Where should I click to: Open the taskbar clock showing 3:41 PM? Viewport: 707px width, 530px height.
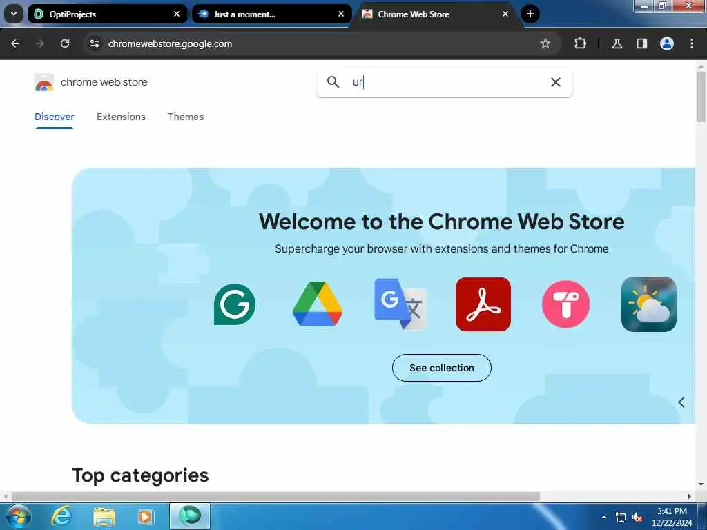click(x=672, y=517)
